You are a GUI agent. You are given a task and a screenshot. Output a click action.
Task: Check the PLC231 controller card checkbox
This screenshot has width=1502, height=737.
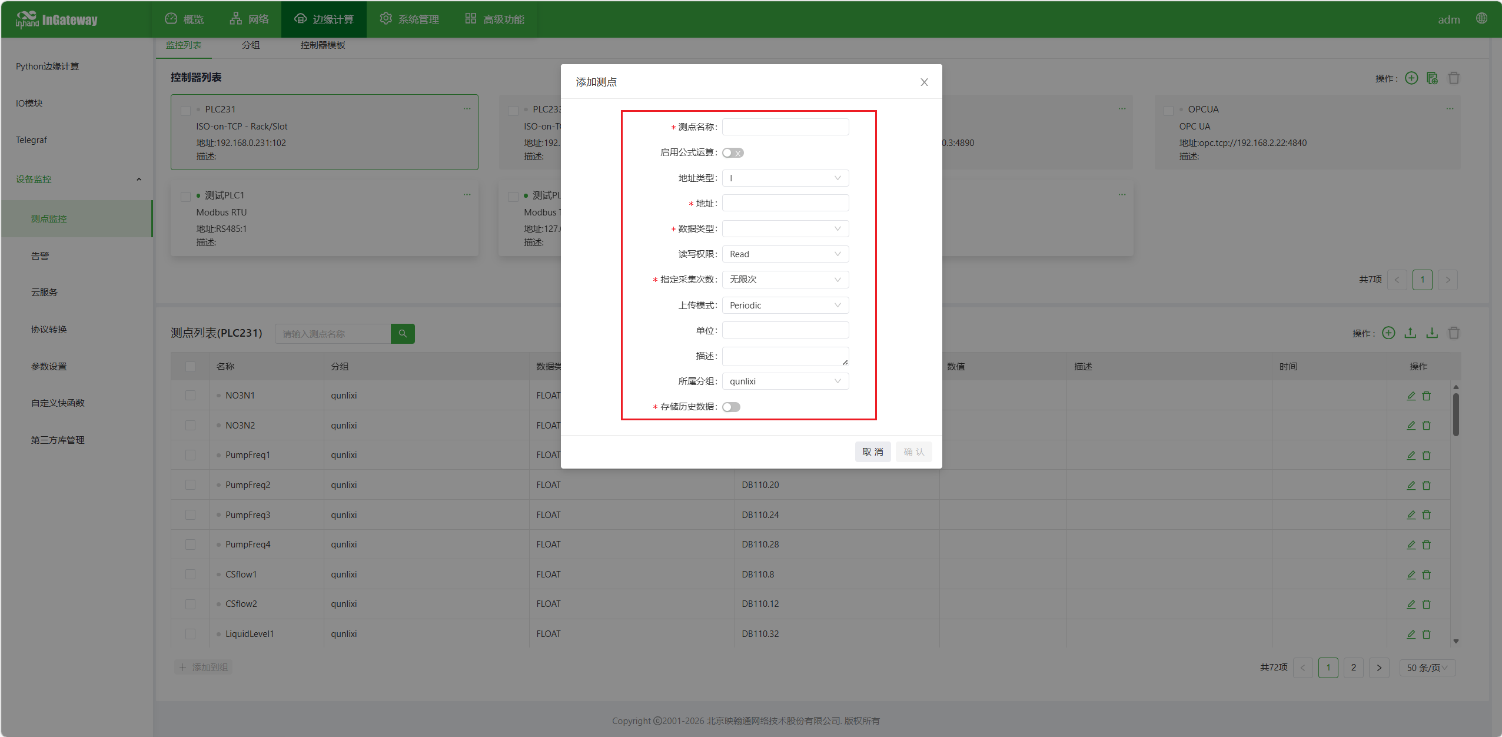[x=185, y=110]
